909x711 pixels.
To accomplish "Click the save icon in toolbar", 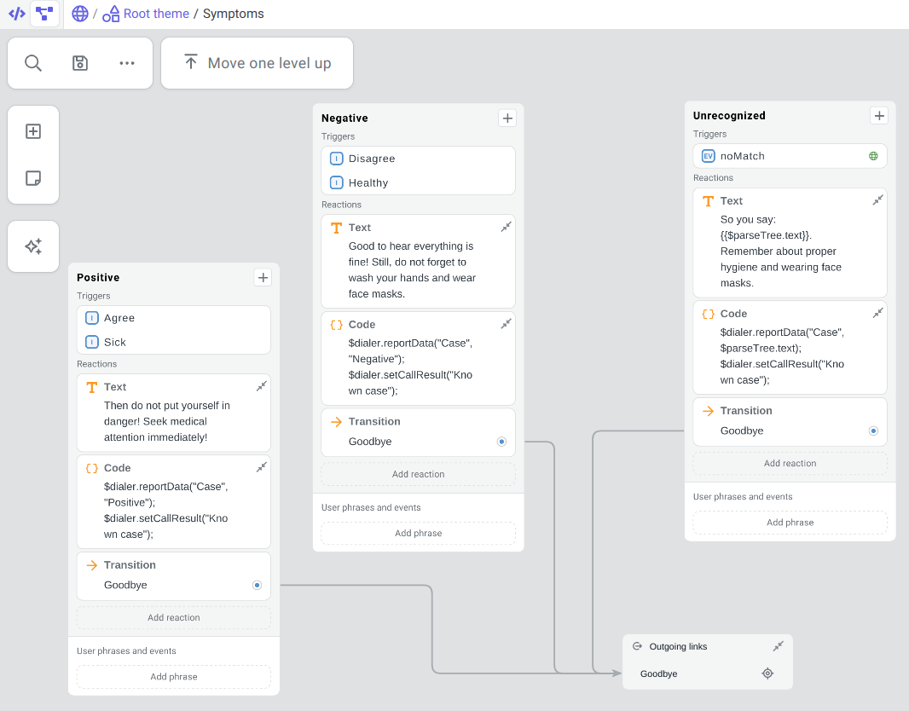I will (x=80, y=63).
